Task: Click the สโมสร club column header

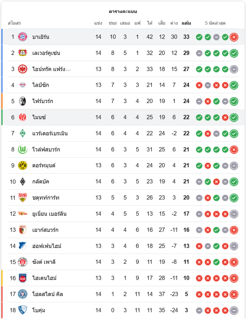Action: (14, 23)
